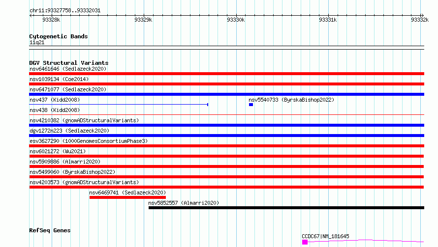Click the RefSeq Genes track title
This screenshot has width=438, height=247.
coord(50,230)
